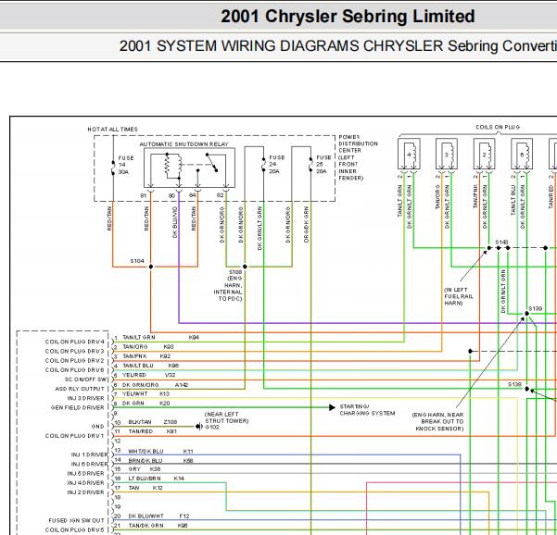Click the 'ENG HARN, NEAR BREAK OUT TO KNOCK SENSOR' note
Image resolution: width=557 pixels, height=535 pixels.
point(438,421)
